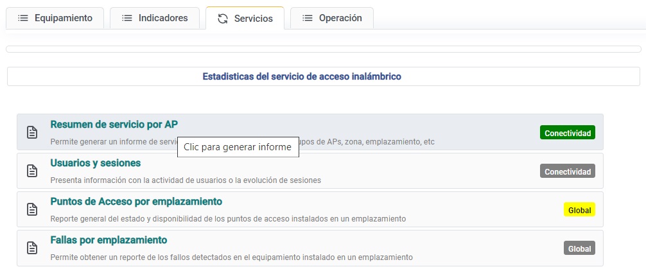
Task: Click the Estadisticas del servicio de acceso inalámbrico header
Action: point(302,76)
